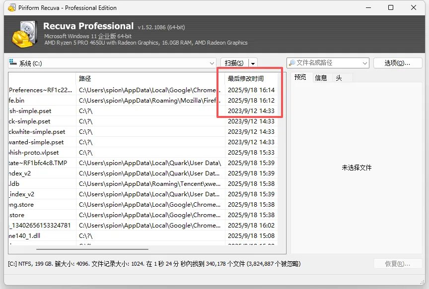
Task: Select the Preferences~RF1c22... file row
Action: (143, 90)
